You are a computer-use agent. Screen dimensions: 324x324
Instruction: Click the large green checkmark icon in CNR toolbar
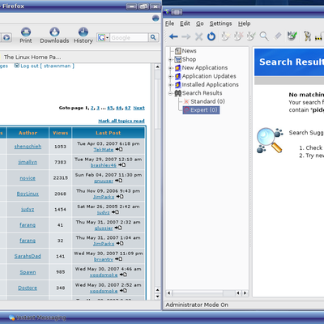pyautogui.click(x=292, y=36)
